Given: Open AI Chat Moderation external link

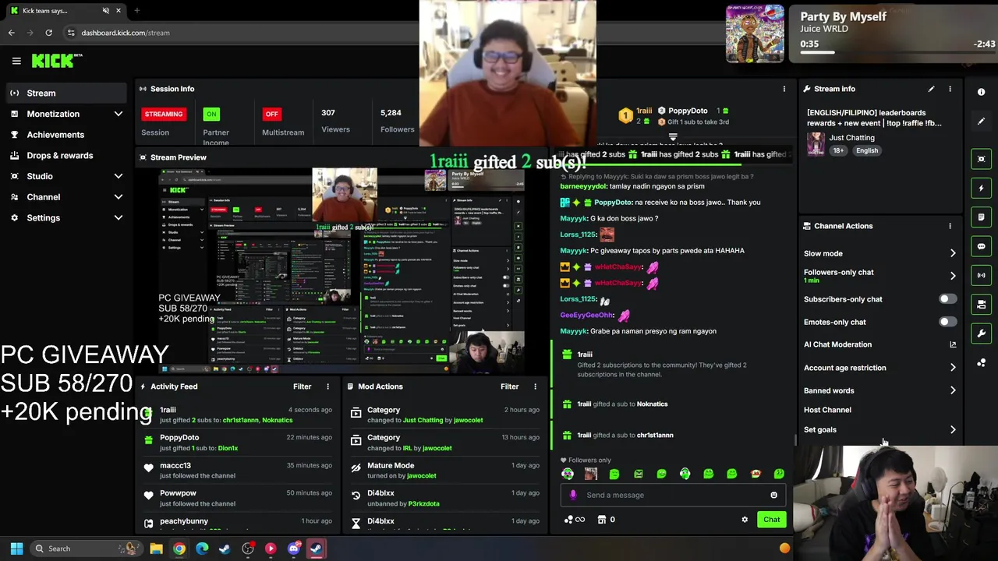Looking at the screenshot, I should point(953,344).
